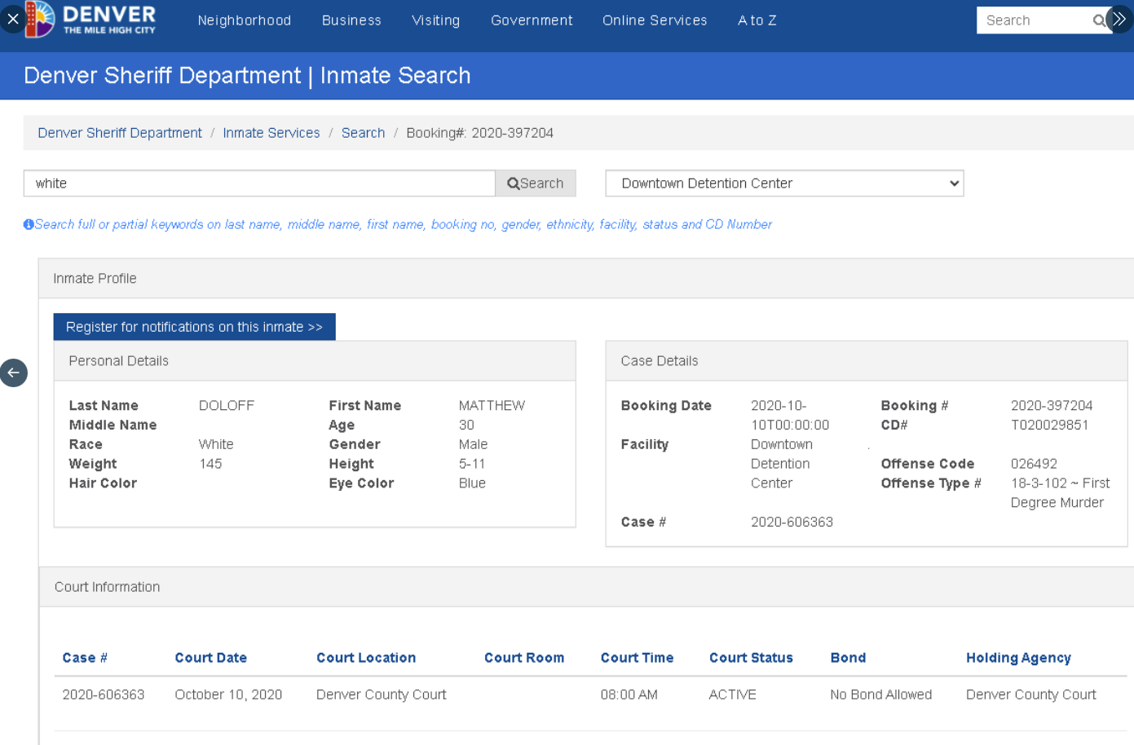Click the Denver Mile High City logo
This screenshot has width=1134, height=745.
tap(90, 19)
